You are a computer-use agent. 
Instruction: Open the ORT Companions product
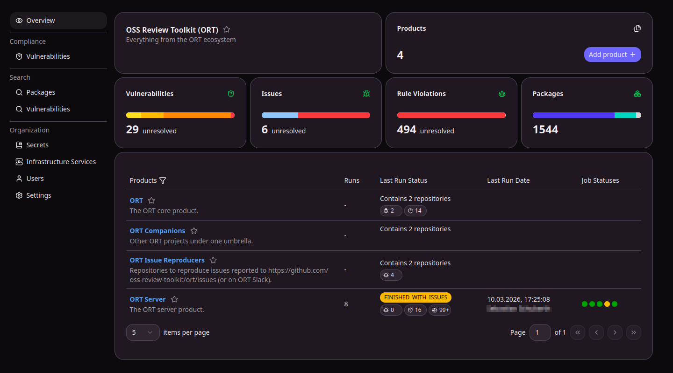[x=158, y=231]
